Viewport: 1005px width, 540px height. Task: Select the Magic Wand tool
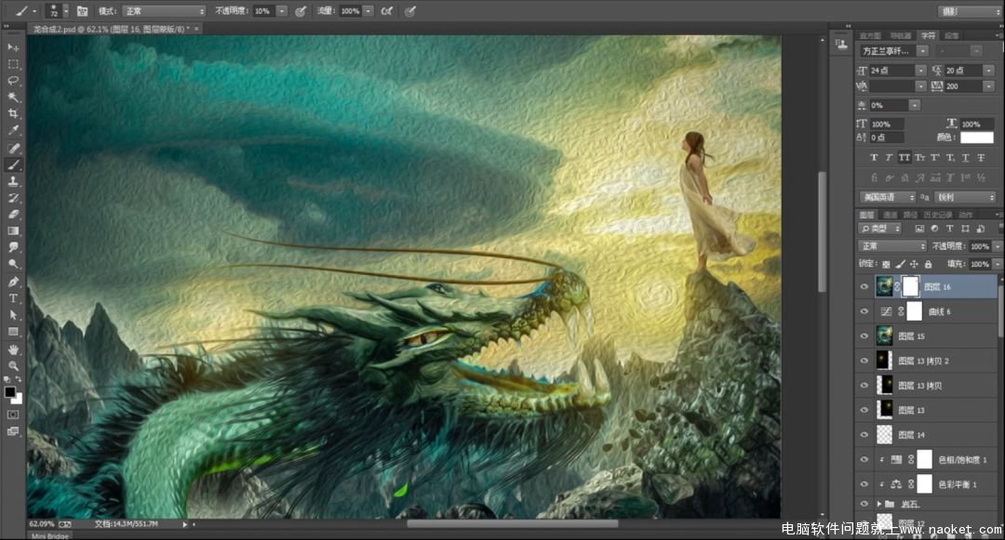[13, 98]
